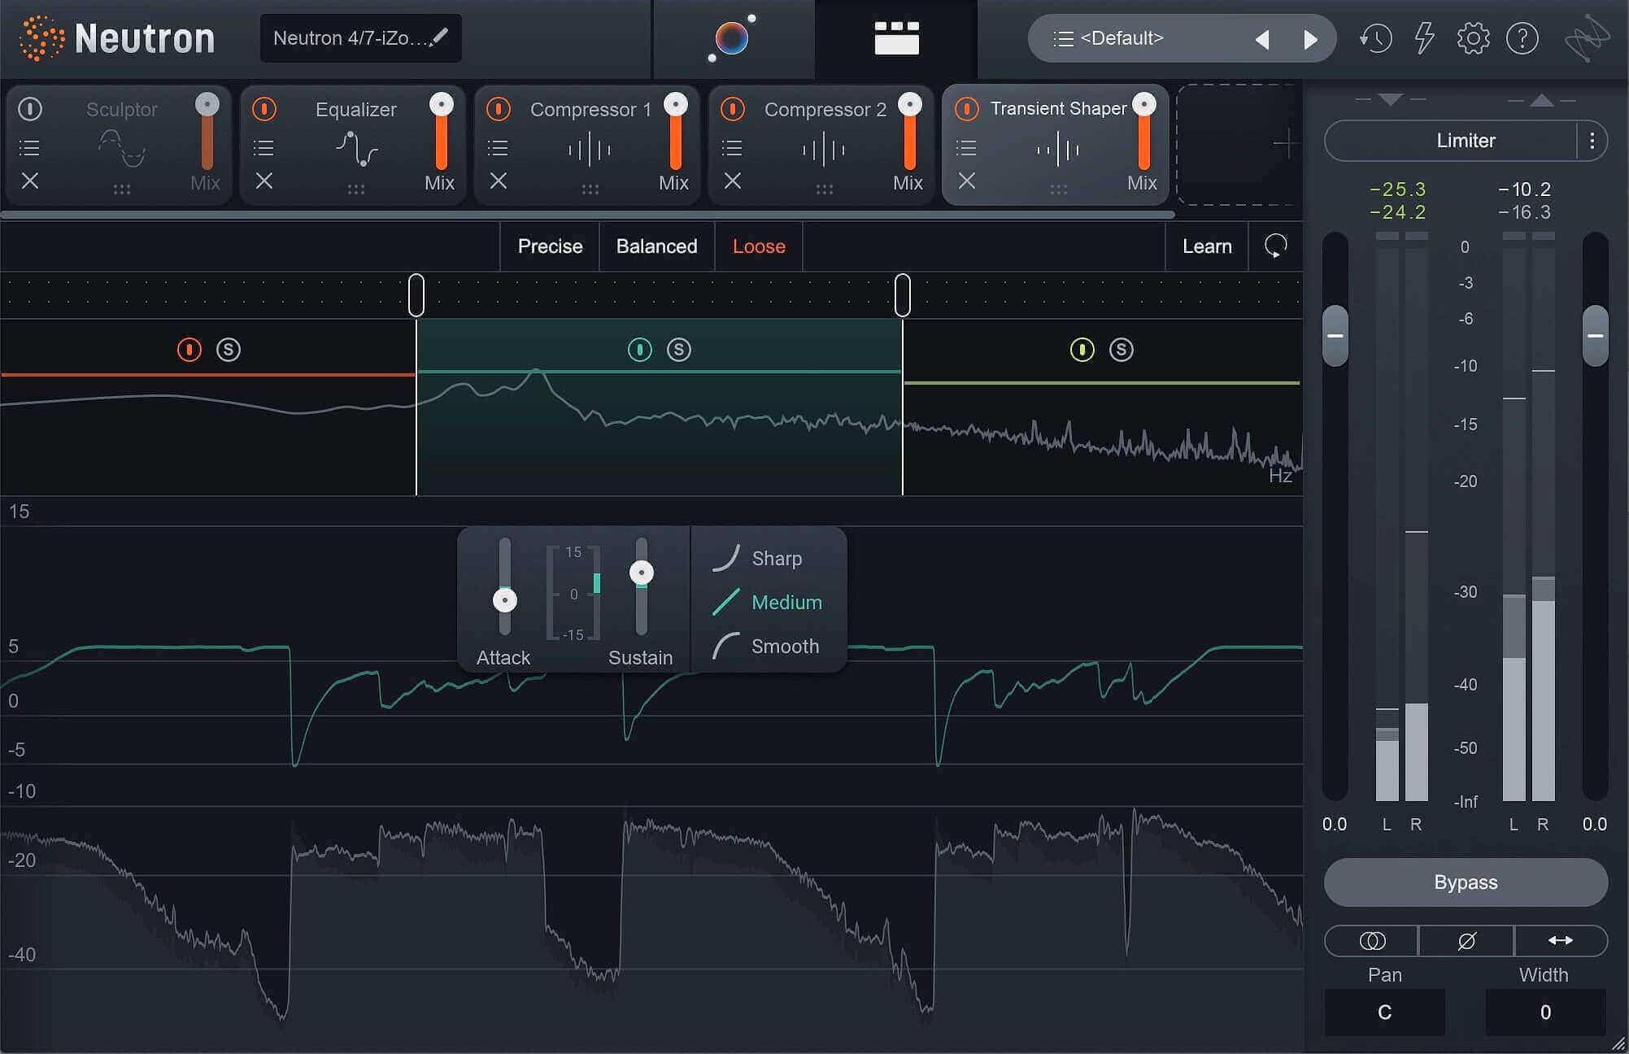Click the Pan value field showing C
This screenshot has height=1054, width=1629.
[1385, 1013]
